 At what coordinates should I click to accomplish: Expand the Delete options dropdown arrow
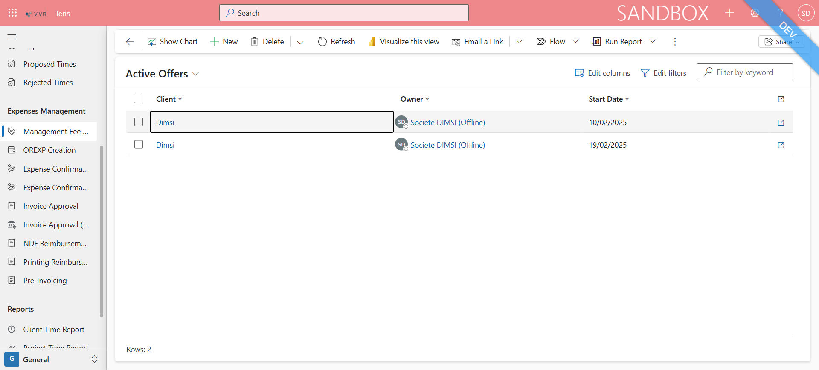[x=300, y=42]
